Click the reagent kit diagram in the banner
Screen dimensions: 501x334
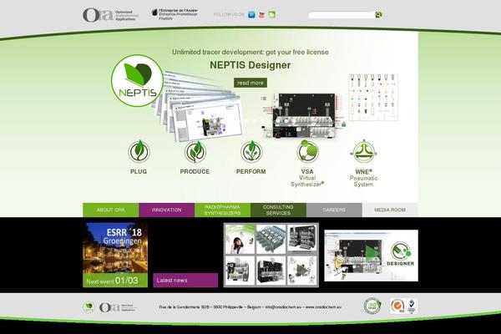click(x=373, y=97)
